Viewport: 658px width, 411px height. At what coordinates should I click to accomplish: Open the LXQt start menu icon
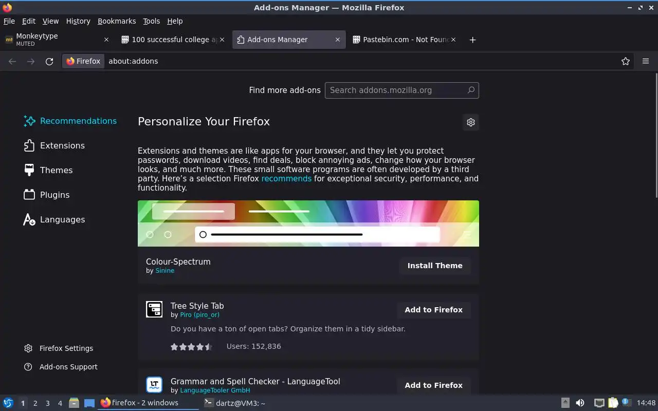click(8, 403)
